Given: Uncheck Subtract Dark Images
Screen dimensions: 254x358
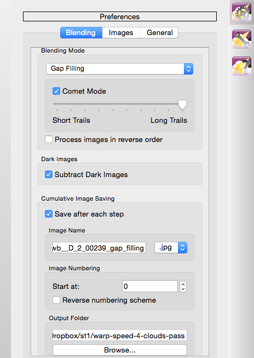Looking at the screenshot, I should pyautogui.click(x=49, y=174).
